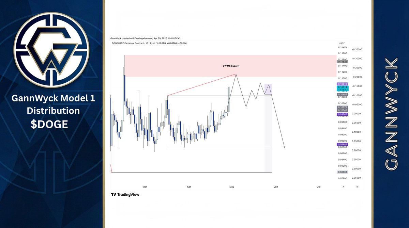Viewport: 409px width, 228px height.
Task: Click the vertical GANNWYCK text on the right banner
Action: (391, 114)
